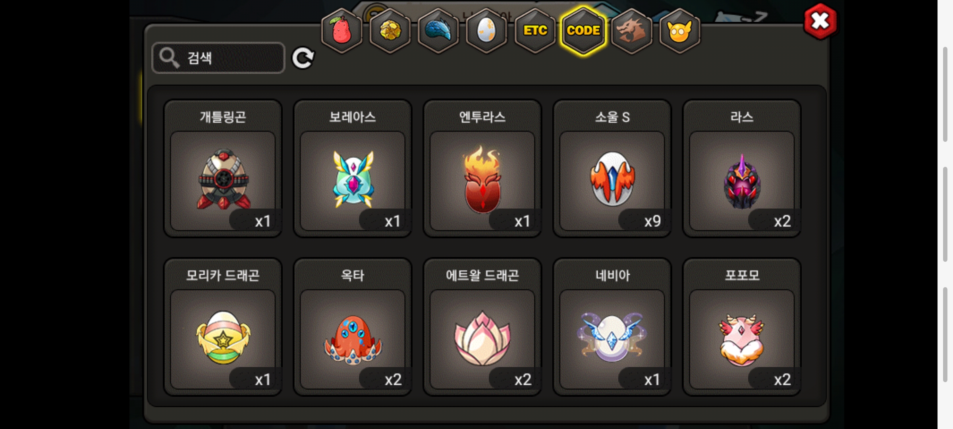Select the 에트왈 드래곤 lotus egg

[x=482, y=327]
